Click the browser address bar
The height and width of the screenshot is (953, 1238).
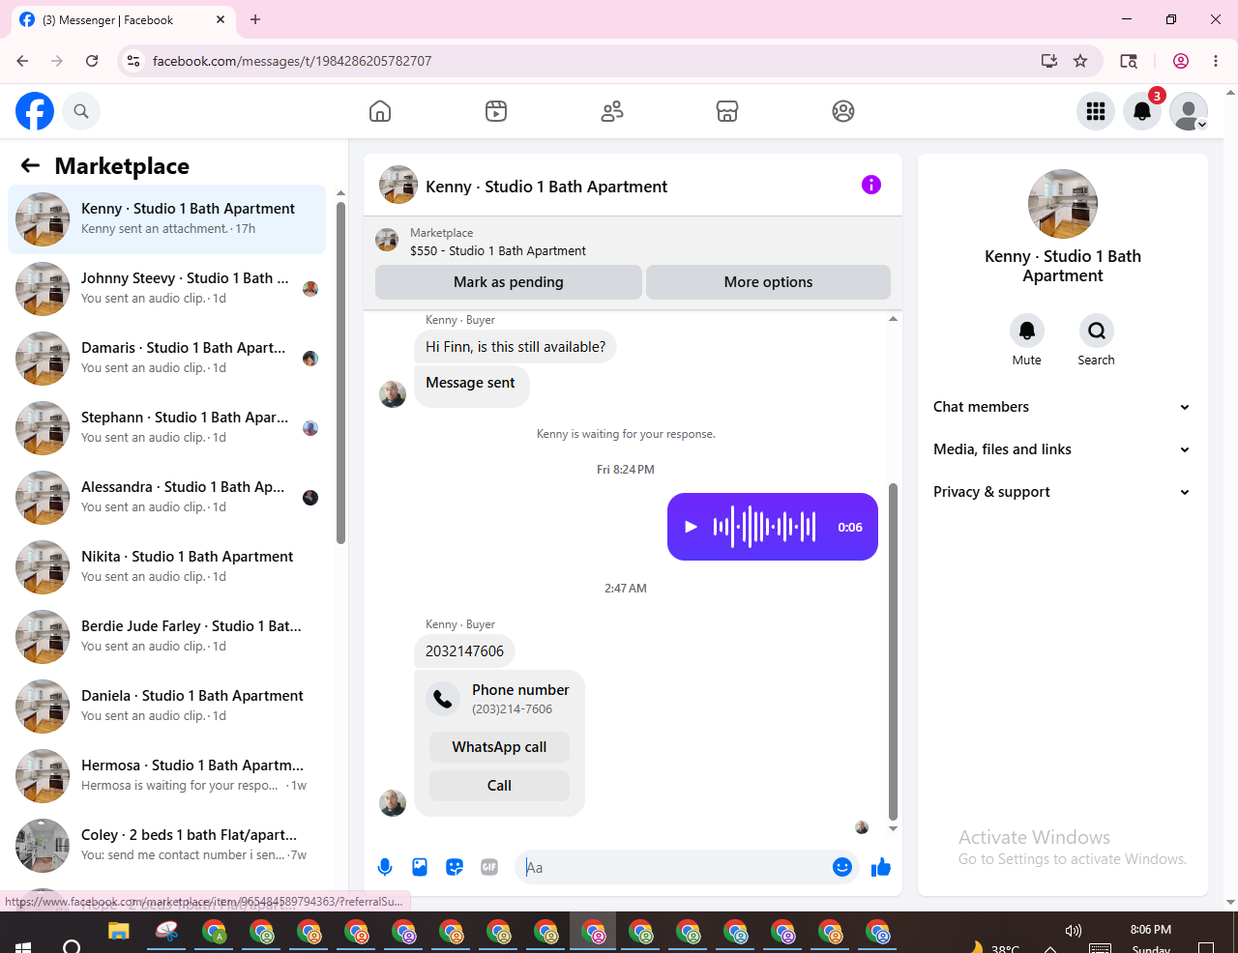pyautogui.click(x=580, y=61)
